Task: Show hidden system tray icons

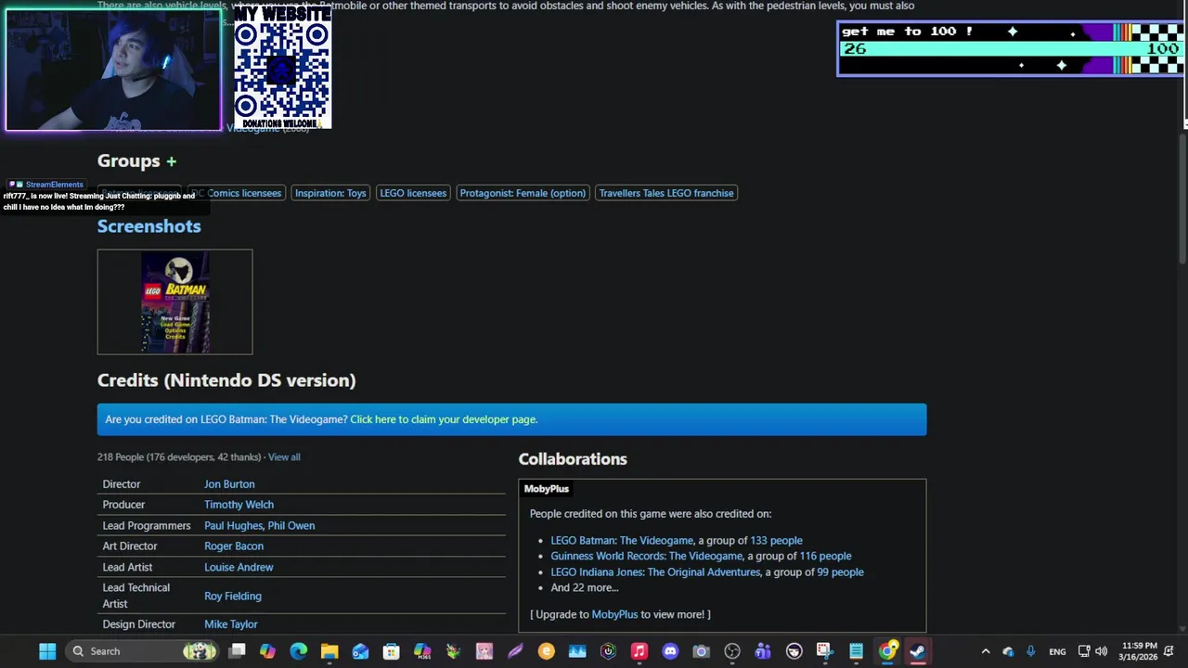Action: pyautogui.click(x=986, y=651)
